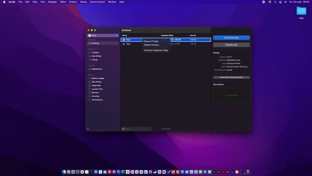312x176 pixels.
Task: Open Finder from the Dock
Action: [64, 172]
